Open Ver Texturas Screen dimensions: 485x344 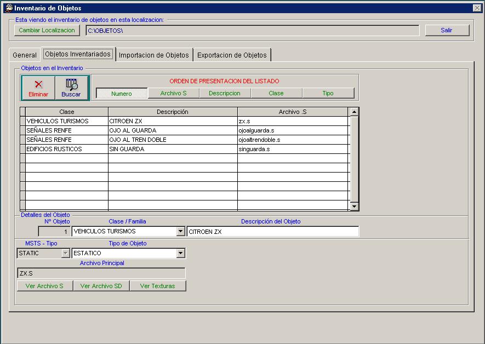(x=158, y=285)
